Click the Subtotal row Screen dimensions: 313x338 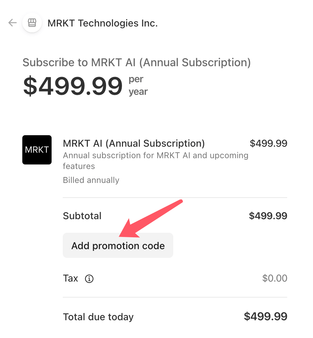pyautogui.click(x=82, y=216)
